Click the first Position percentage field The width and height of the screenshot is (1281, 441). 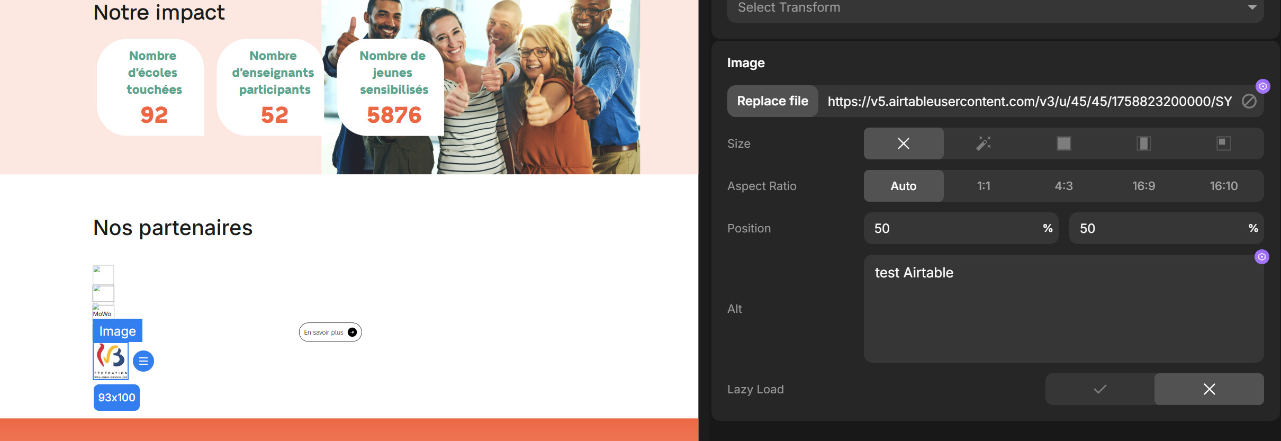coord(953,228)
